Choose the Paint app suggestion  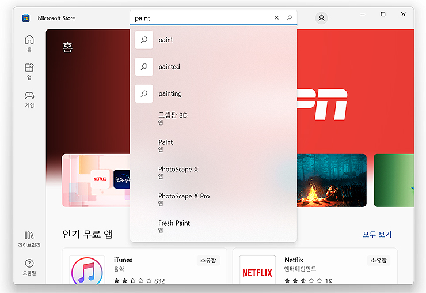tap(214, 145)
